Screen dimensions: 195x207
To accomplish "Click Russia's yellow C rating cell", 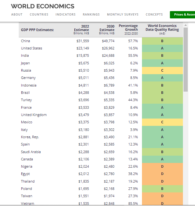I will point(162,70).
